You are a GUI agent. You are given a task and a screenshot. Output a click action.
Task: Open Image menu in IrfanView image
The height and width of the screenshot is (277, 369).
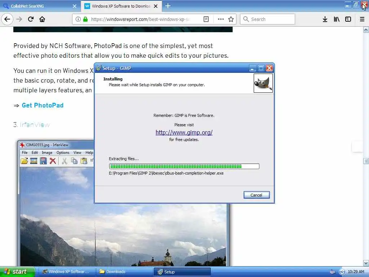[x=47, y=153]
